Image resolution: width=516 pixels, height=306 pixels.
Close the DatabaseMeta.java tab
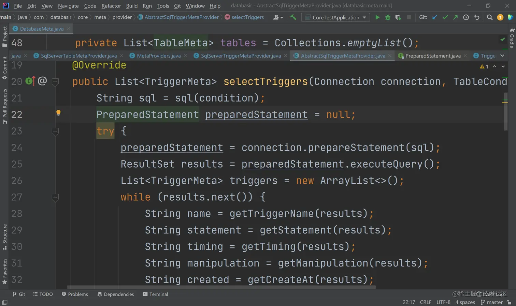point(68,29)
